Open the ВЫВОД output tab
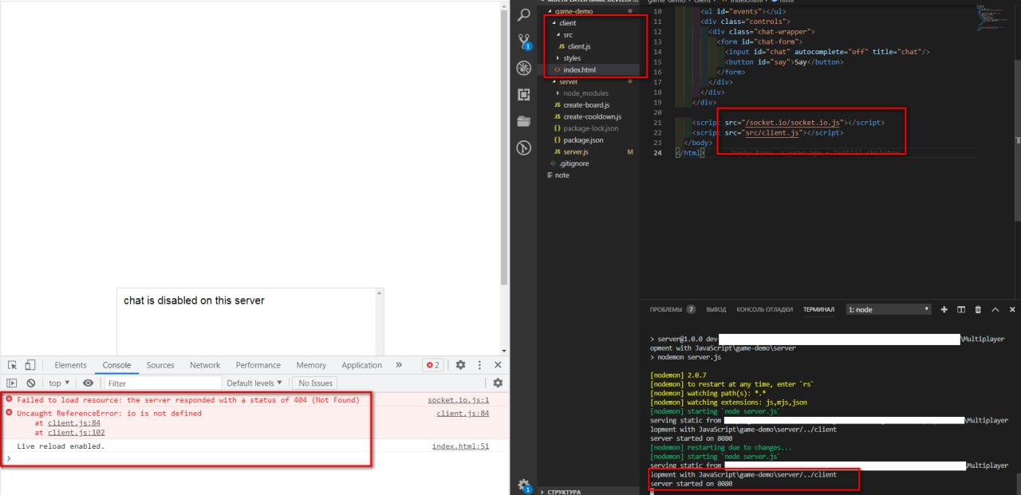1021x495 pixels. click(x=716, y=309)
